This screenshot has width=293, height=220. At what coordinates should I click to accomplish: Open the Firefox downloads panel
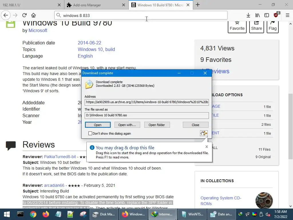click(x=248, y=15)
